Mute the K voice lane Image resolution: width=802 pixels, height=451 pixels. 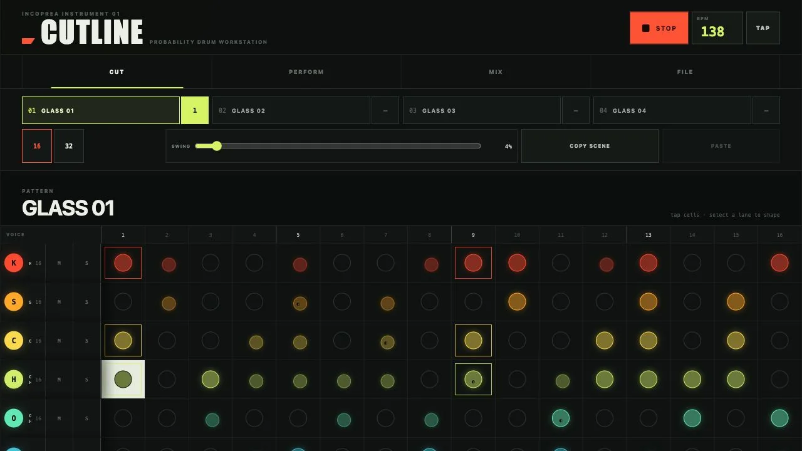(60, 263)
